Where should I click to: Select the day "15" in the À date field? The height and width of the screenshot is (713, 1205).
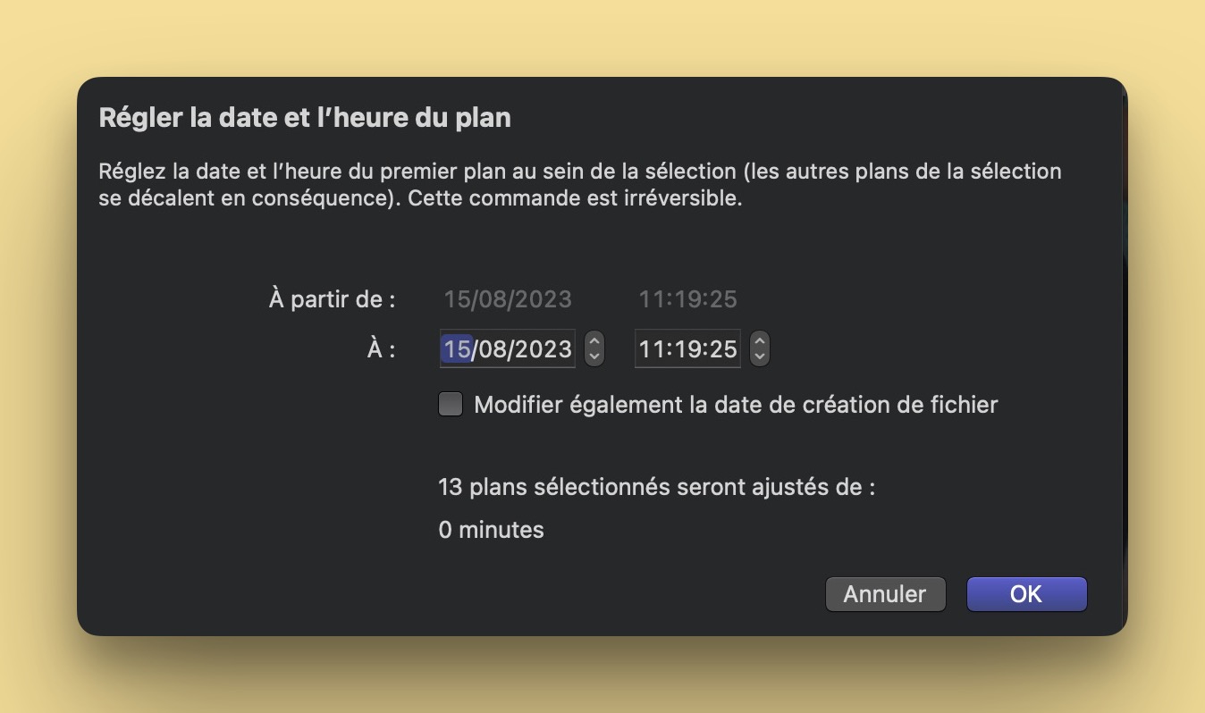pyautogui.click(x=457, y=348)
